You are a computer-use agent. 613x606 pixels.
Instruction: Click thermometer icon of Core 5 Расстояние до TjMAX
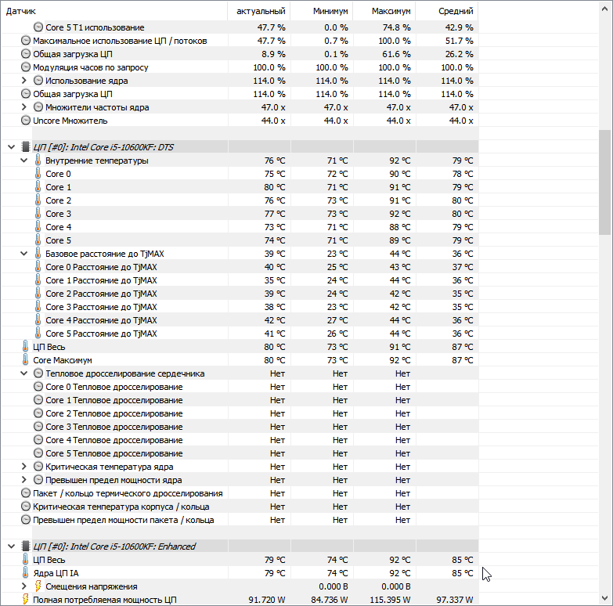(x=38, y=333)
